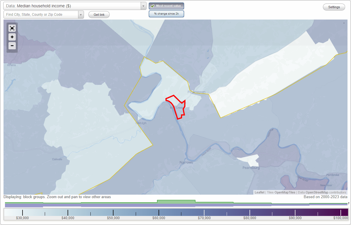The width and height of the screenshot is (351, 225).
Task: Switch to '% change since 2k' view
Action: pyautogui.click(x=166, y=14)
